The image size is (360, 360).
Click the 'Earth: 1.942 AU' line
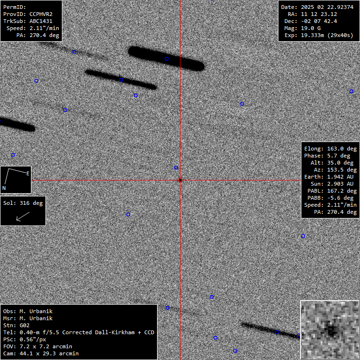(329, 177)
